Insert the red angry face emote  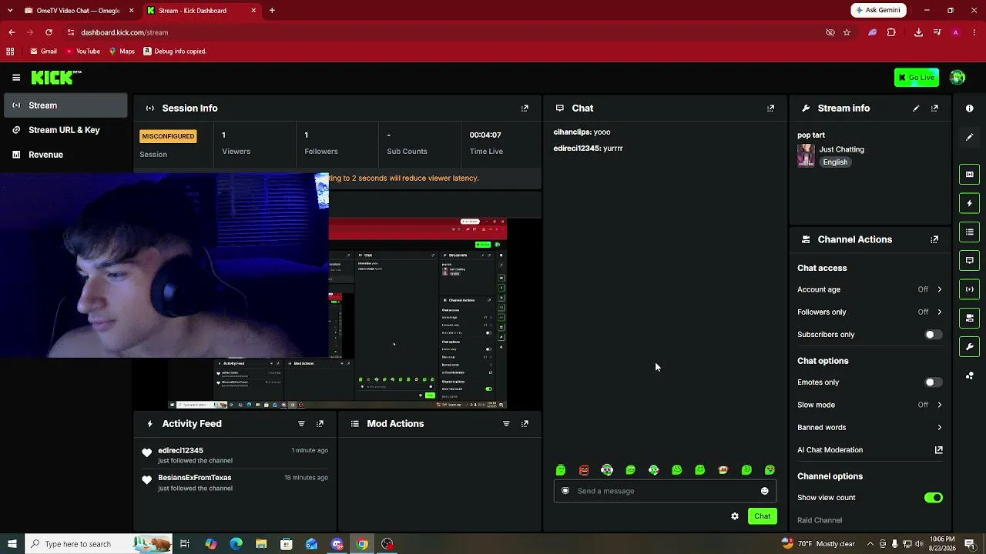(x=584, y=470)
